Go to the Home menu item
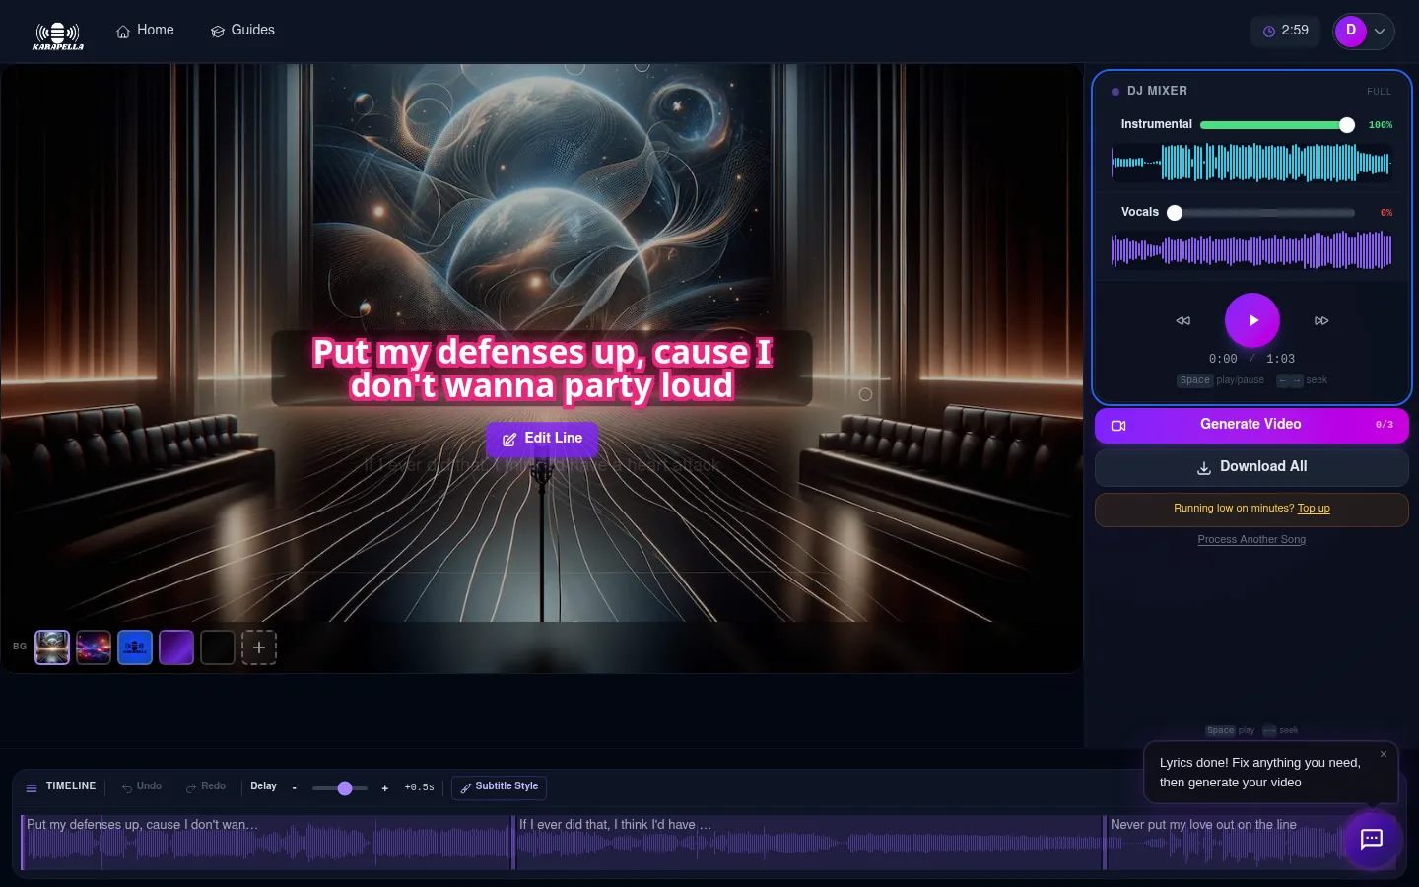The image size is (1419, 887). pyautogui.click(x=145, y=31)
